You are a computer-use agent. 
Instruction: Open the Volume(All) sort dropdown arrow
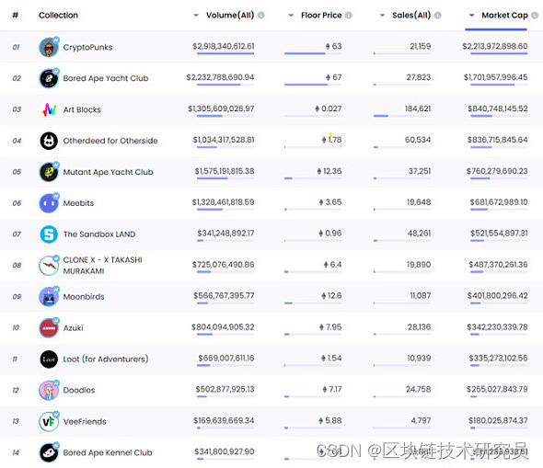click(196, 16)
